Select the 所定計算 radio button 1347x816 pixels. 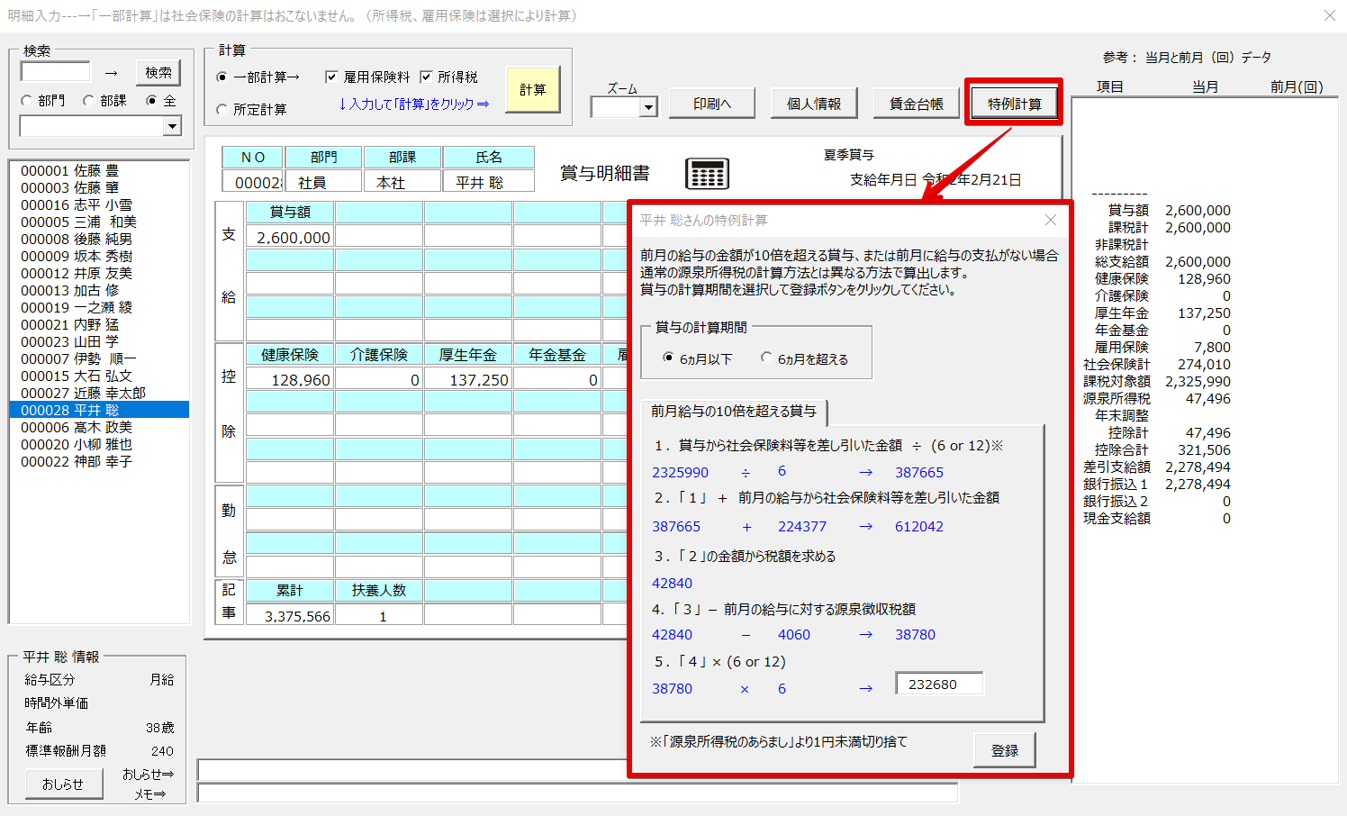[x=222, y=109]
